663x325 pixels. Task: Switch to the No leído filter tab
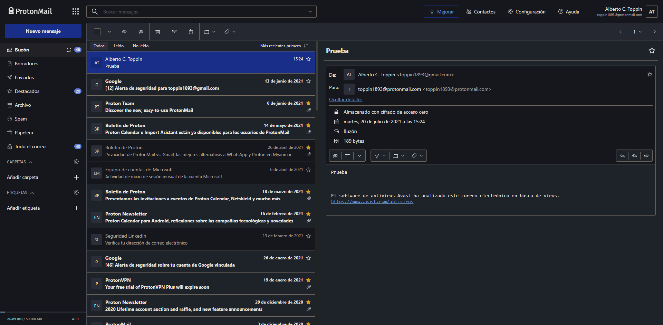[x=141, y=46]
